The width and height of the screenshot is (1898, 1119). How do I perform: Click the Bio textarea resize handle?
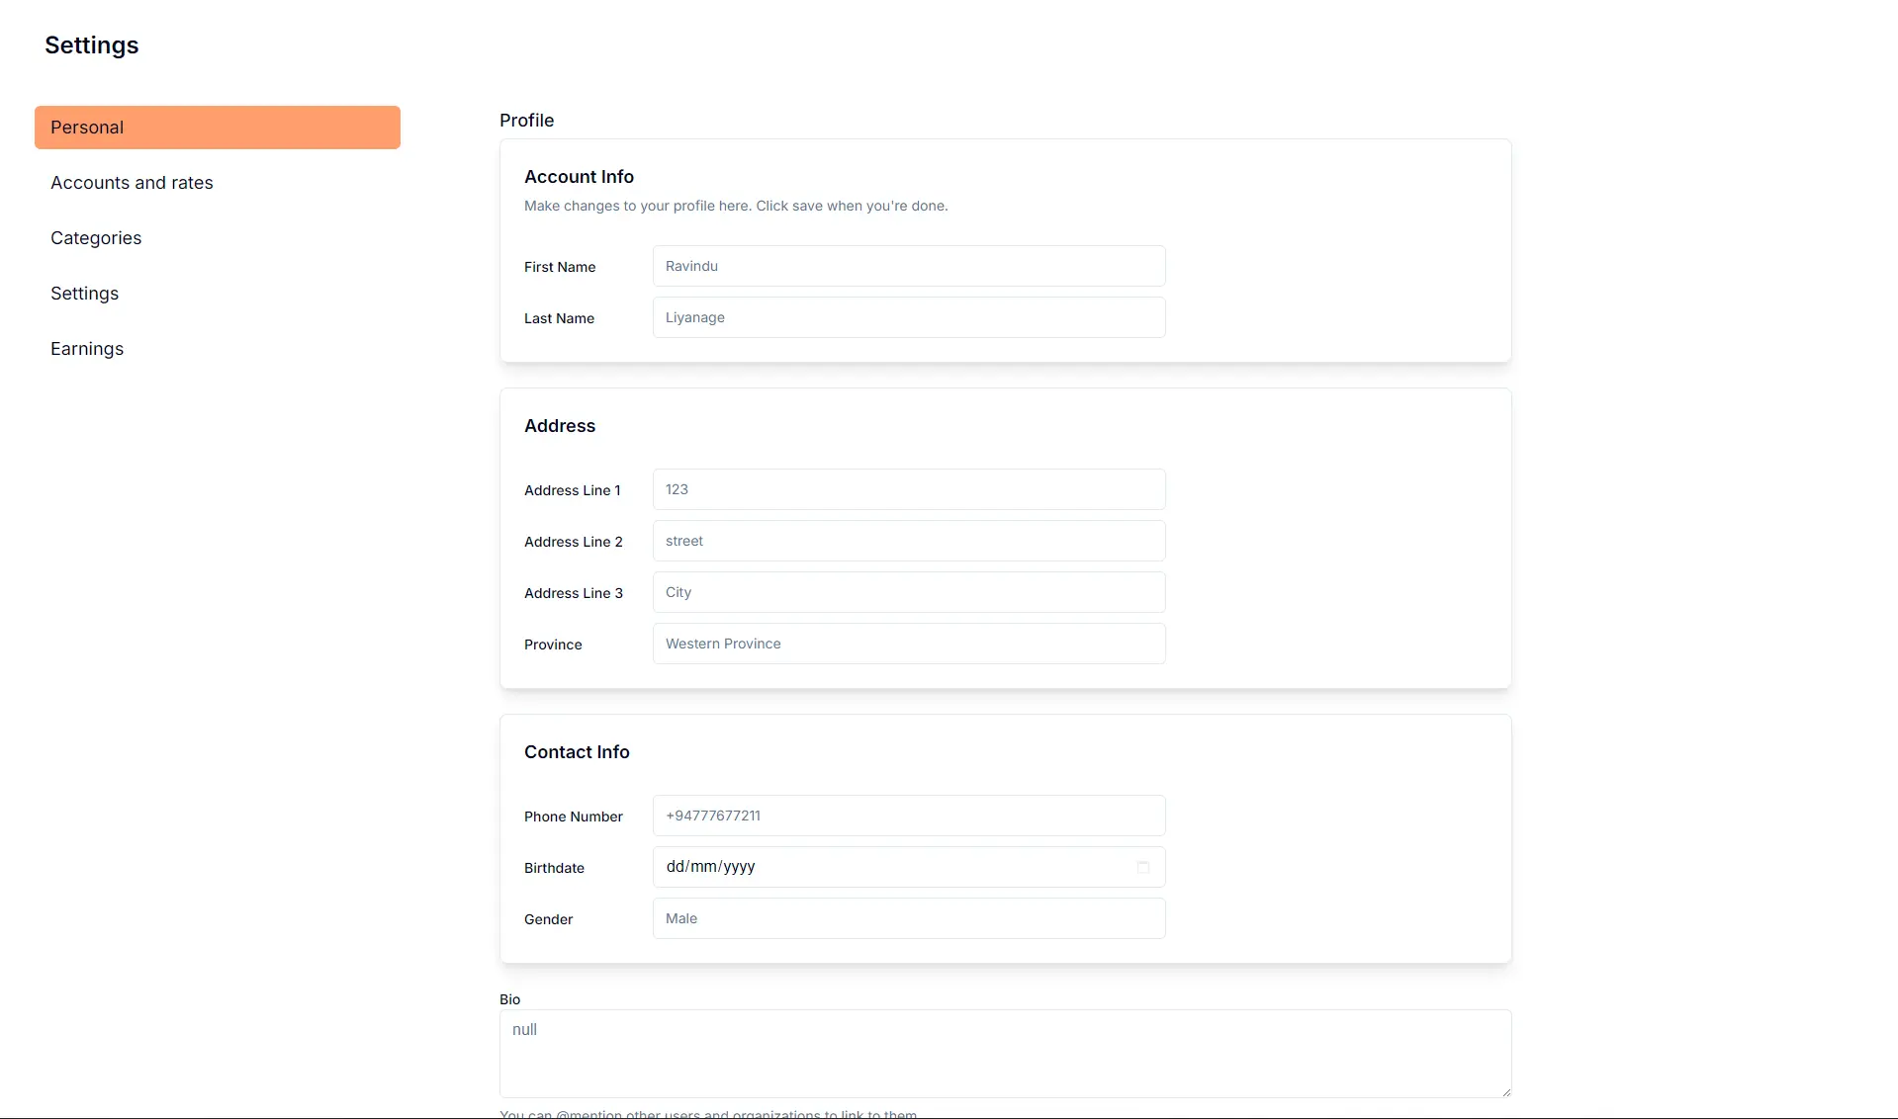point(1505,1091)
